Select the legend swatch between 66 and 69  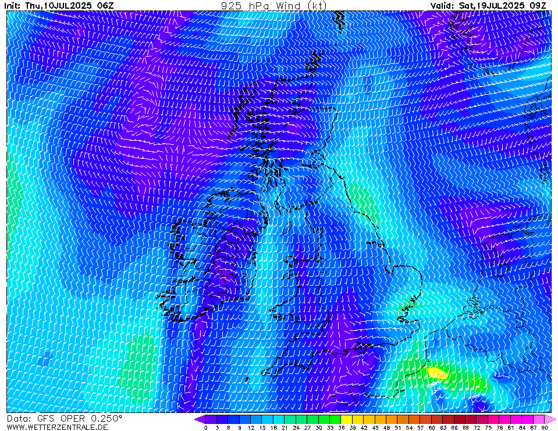[460, 419]
